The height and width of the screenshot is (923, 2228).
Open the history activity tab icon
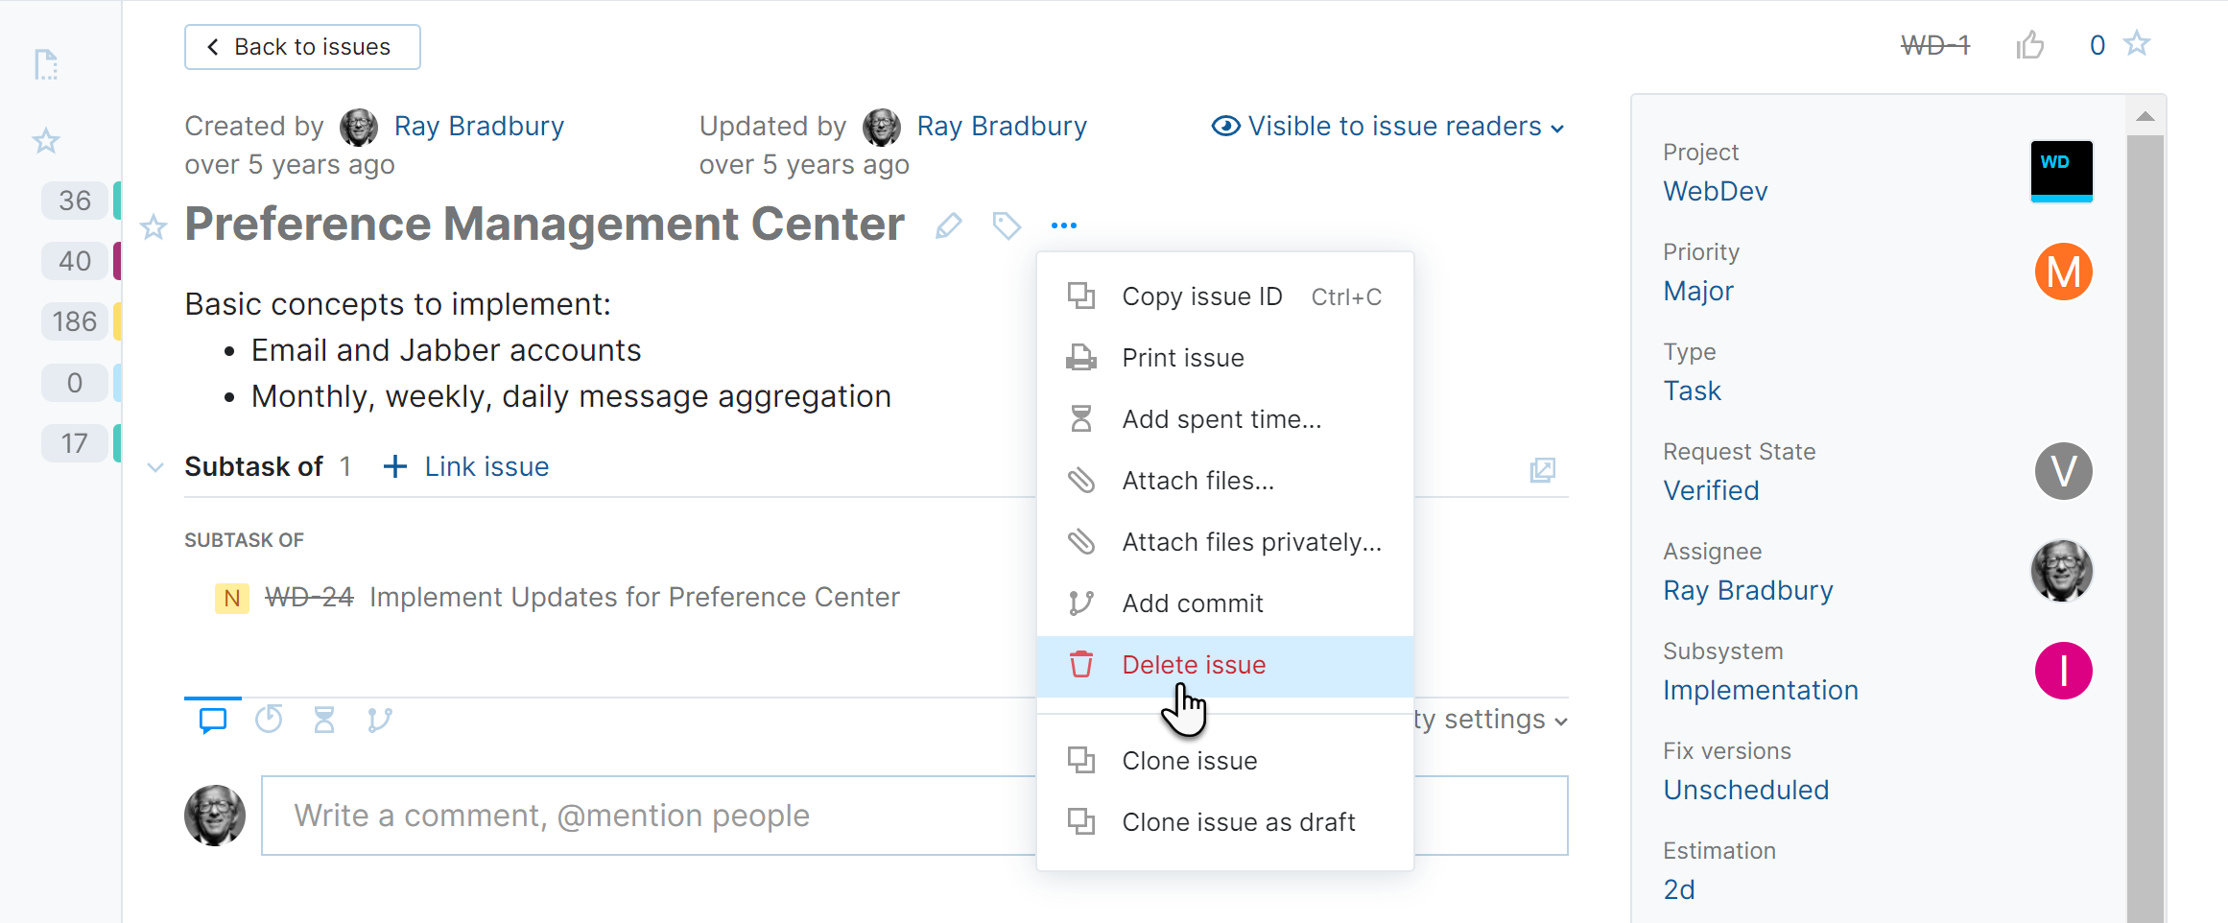(x=269, y=720)
